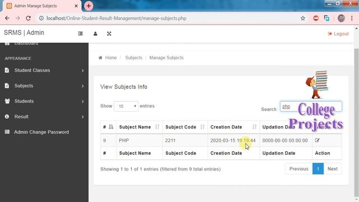Click the Subjects document icon in sidebar
The width and height of the screenshot is (359, 202).
(7, 85)
